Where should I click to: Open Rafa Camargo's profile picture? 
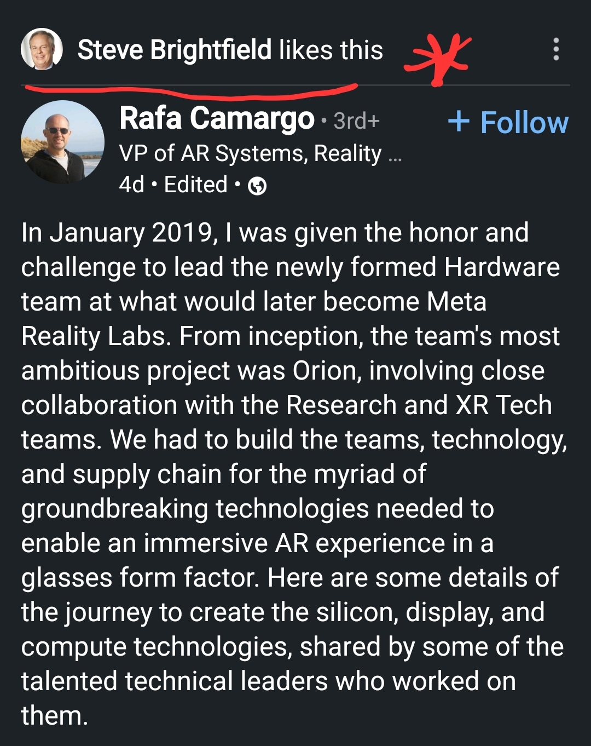coord(62,142)
